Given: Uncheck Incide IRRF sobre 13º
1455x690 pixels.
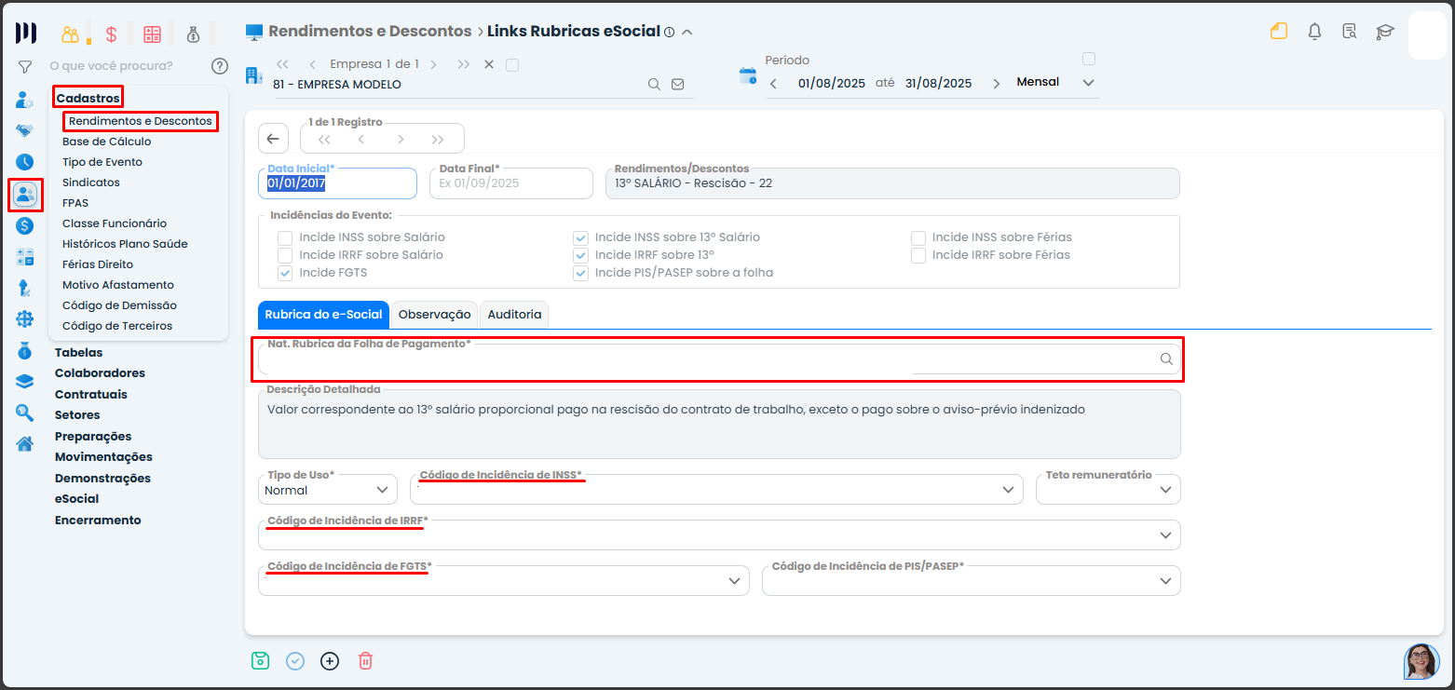Looking at the screenshot, I should 581,255.
